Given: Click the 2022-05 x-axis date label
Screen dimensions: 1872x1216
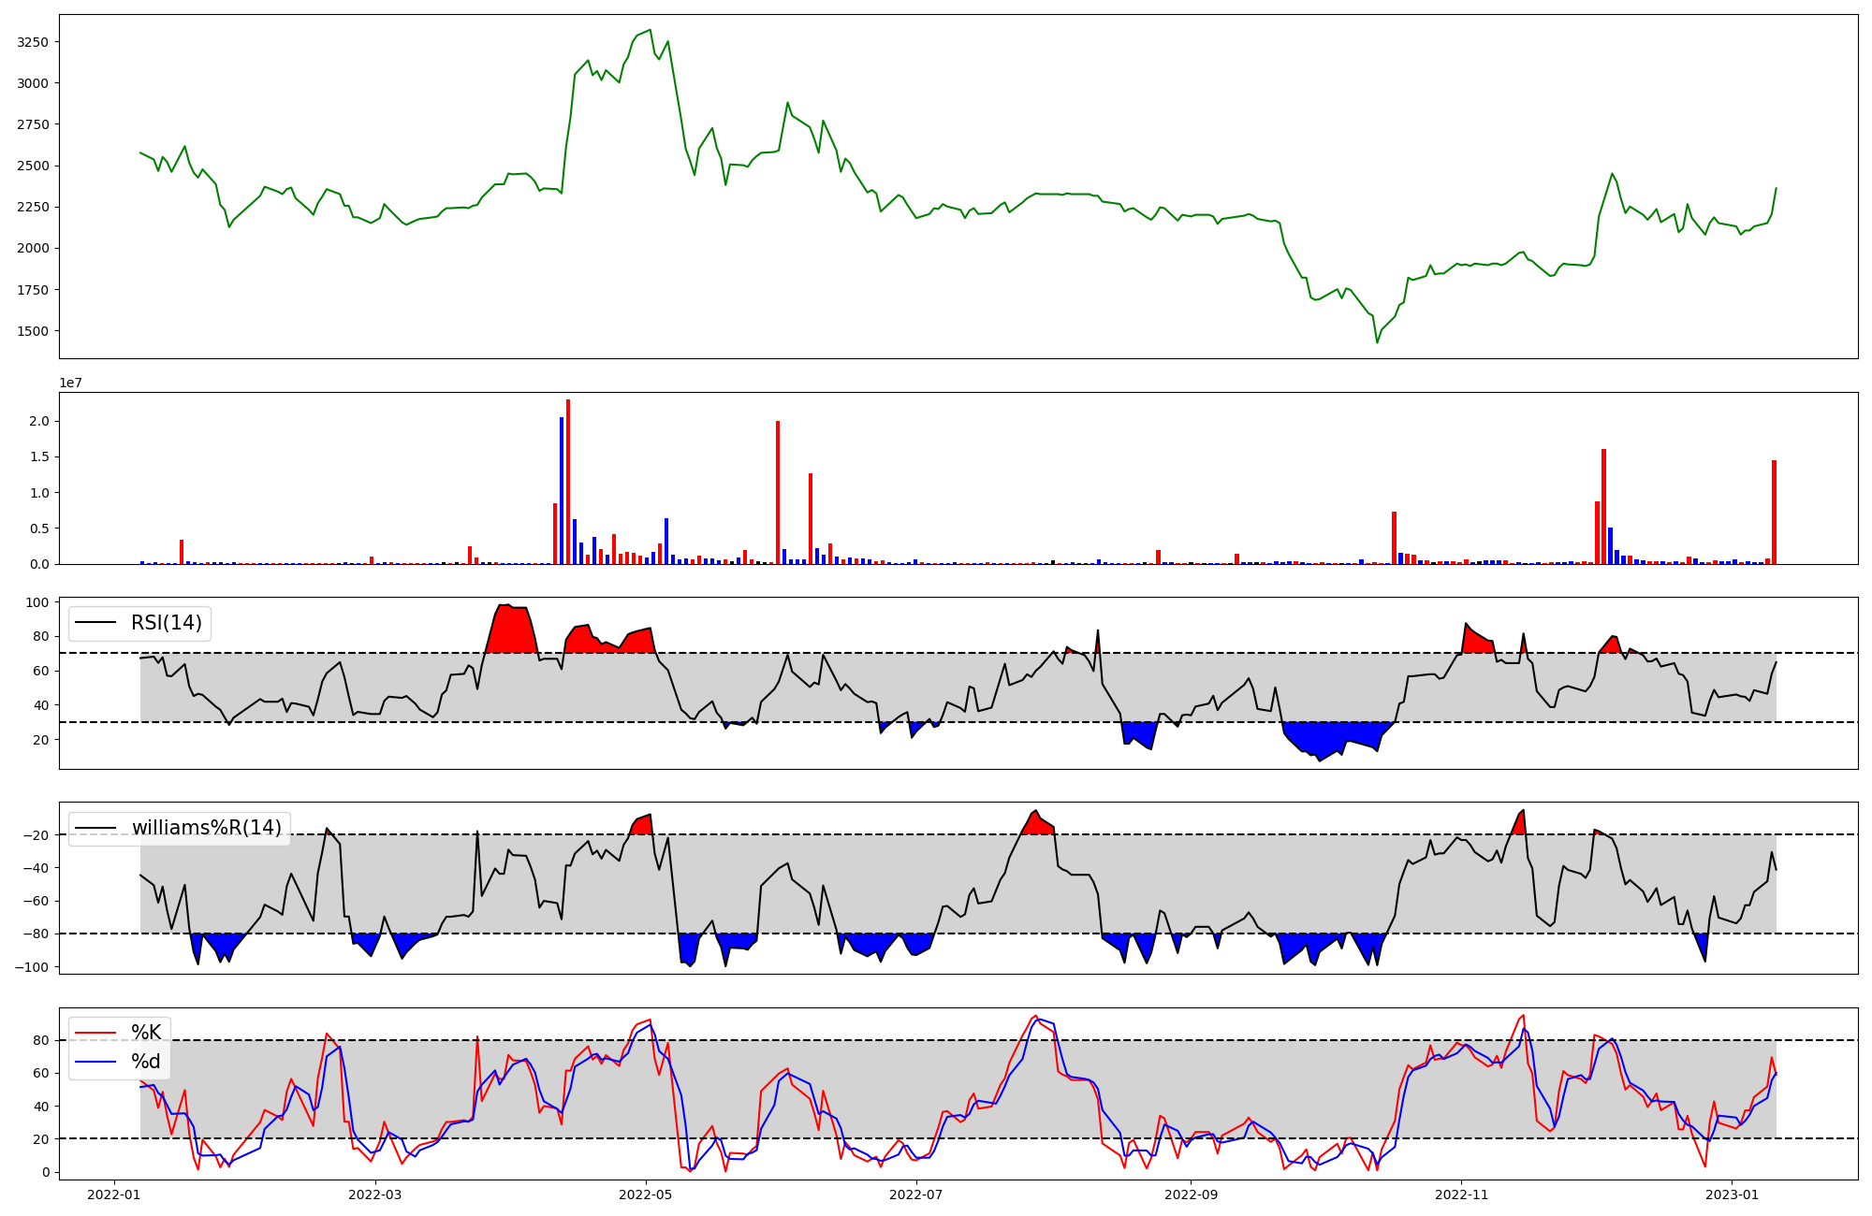Looking at the screenshot, I should click(646, 1194).
